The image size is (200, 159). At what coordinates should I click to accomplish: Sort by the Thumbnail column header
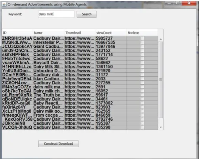(80, 33)
